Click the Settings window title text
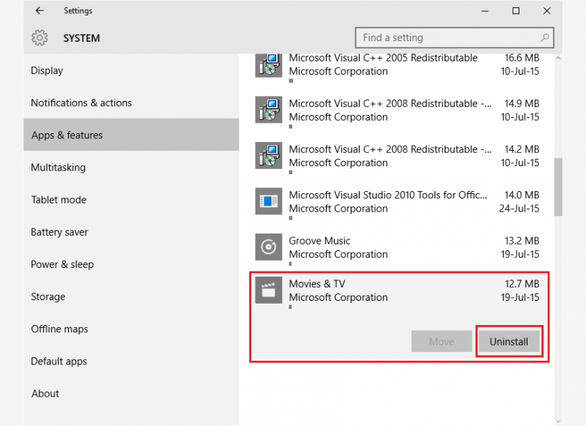This screenshot has height=426, width=586. [x=78, y=11]
